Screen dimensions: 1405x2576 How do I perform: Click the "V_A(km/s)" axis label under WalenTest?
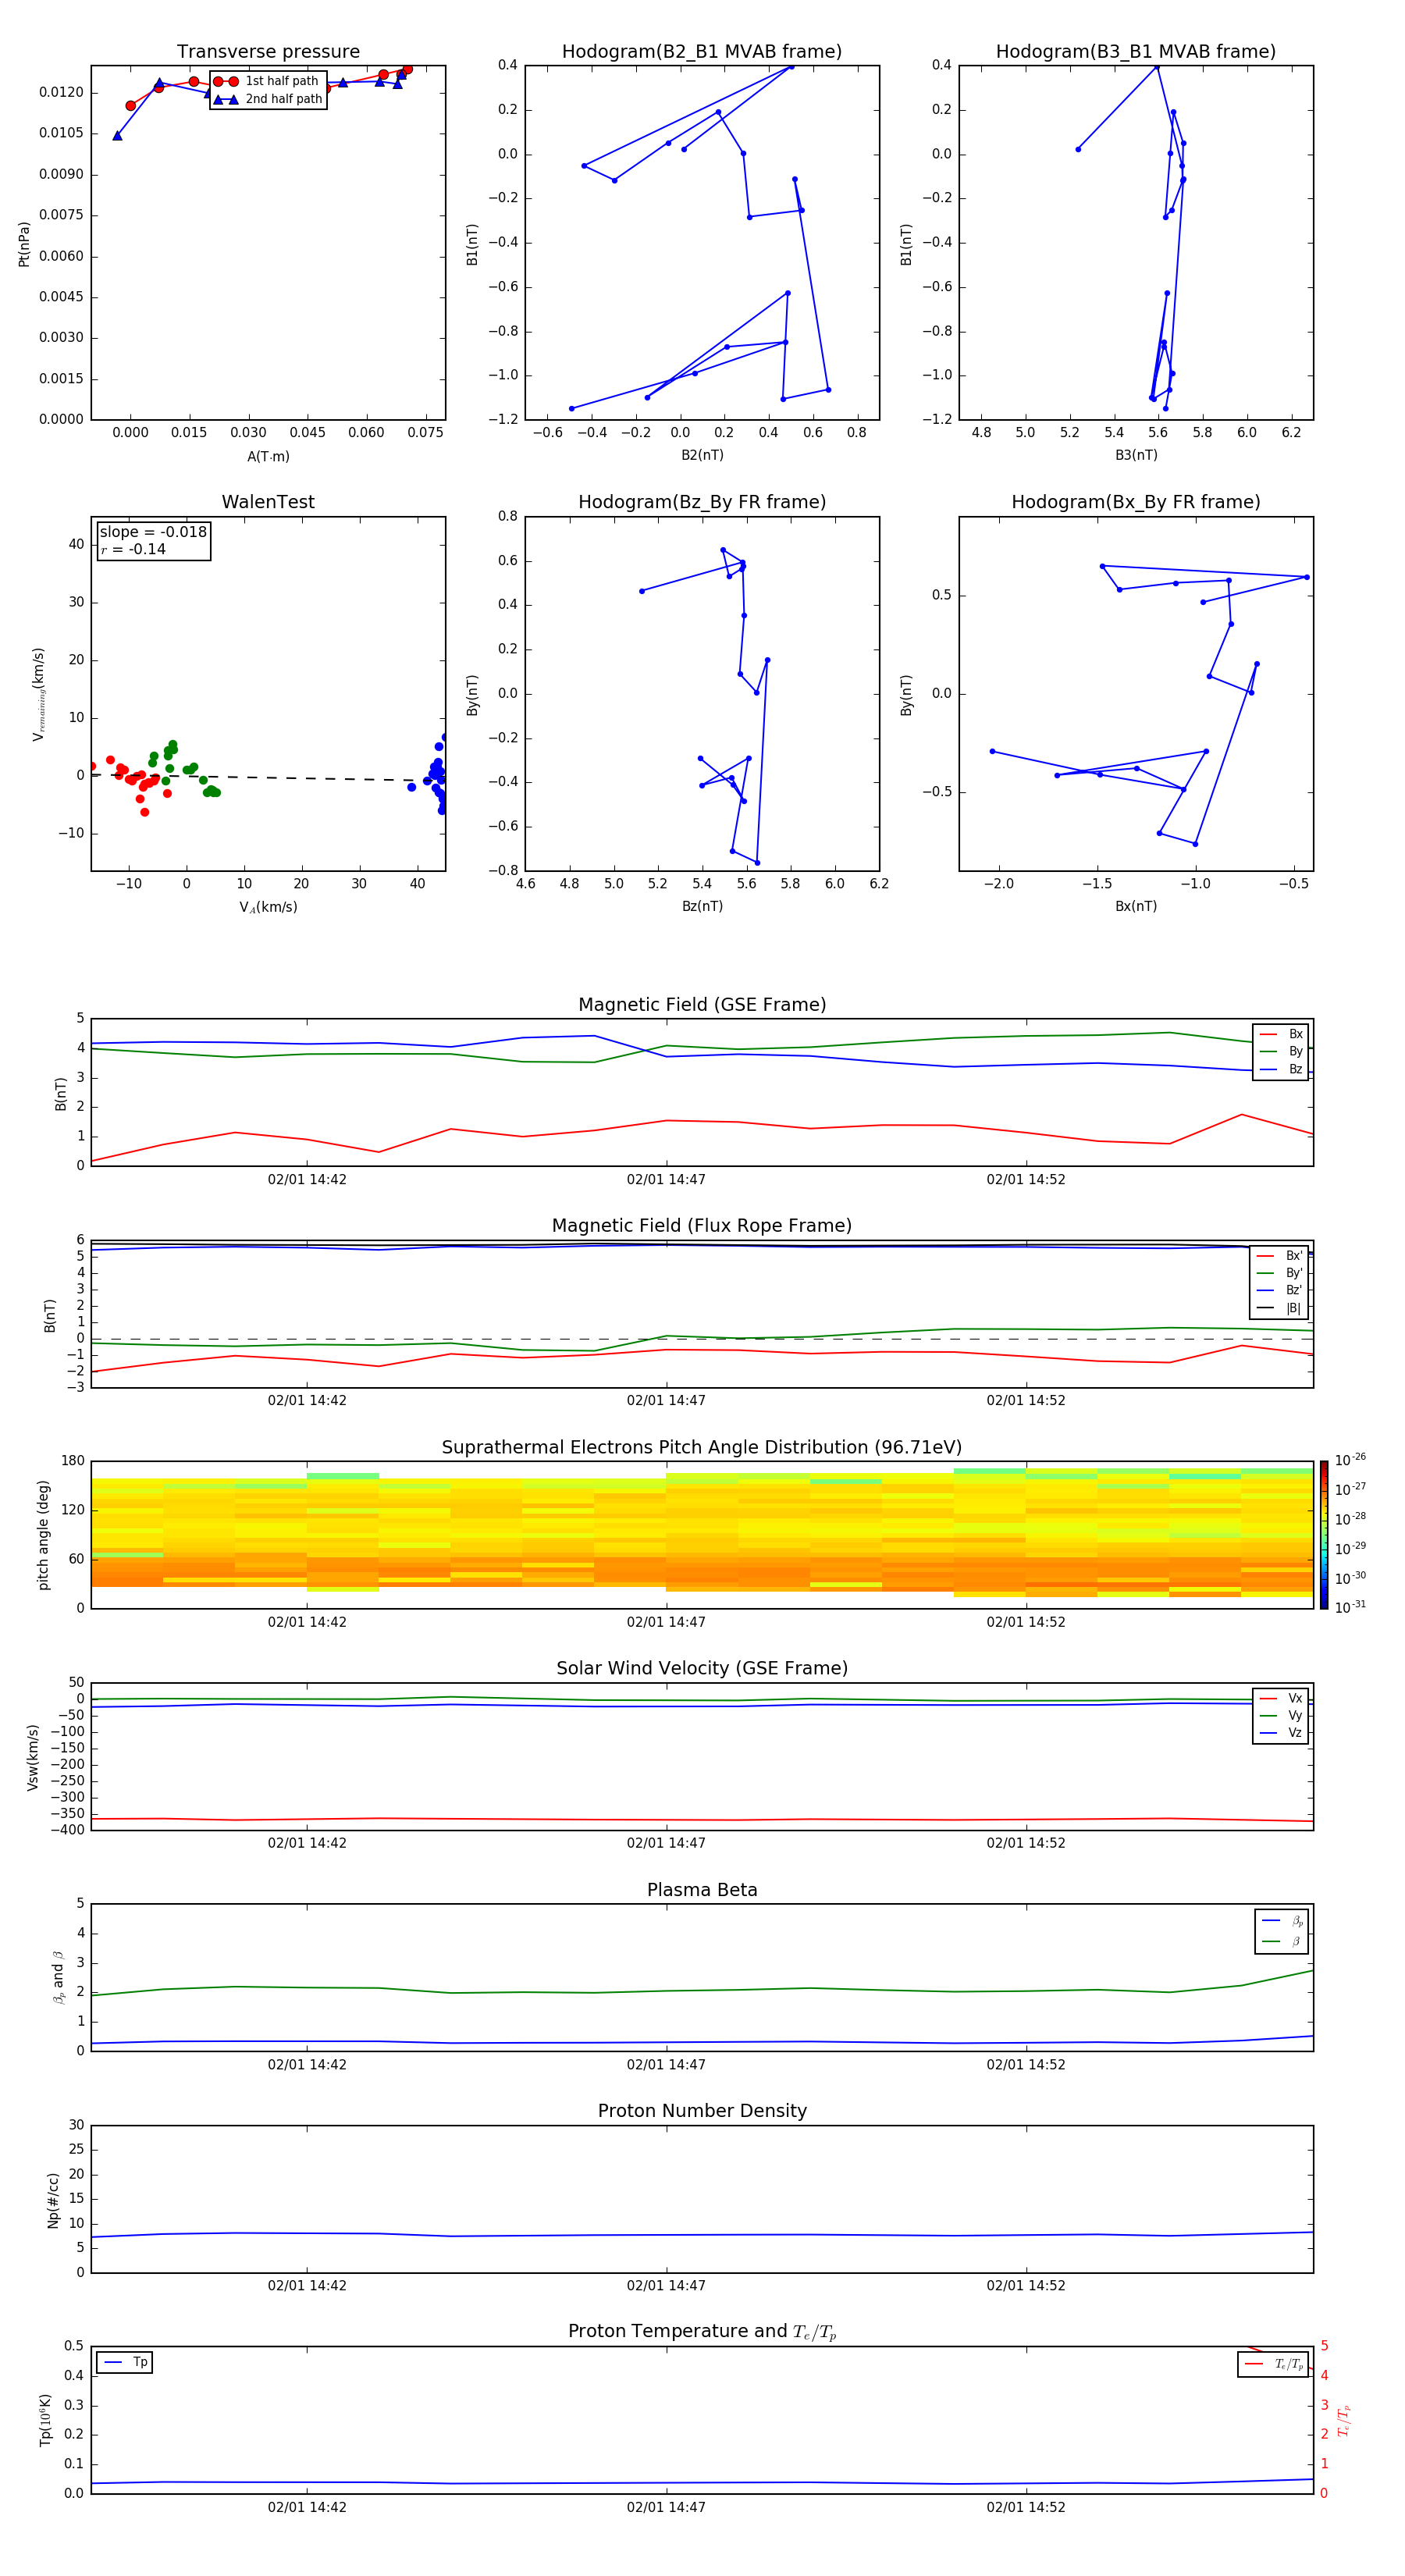pos(268,908)
